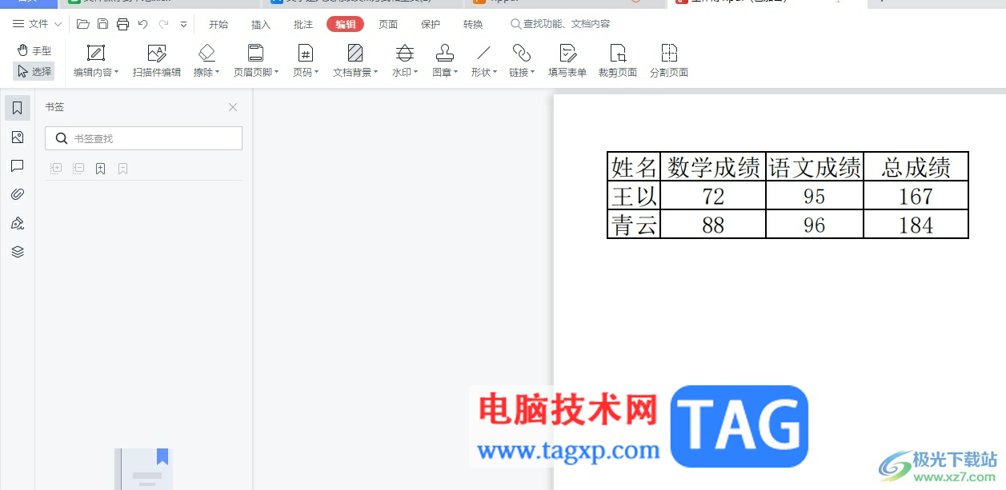The height and width of the screenshot is (490, 1006).
Task: Click the 裁剪页面 crop page icon
Action: point(618,53)
